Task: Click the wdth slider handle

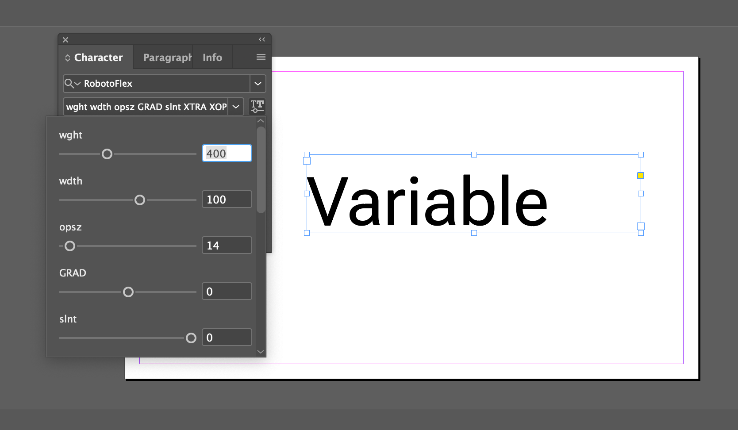Action: pos(140,200)
